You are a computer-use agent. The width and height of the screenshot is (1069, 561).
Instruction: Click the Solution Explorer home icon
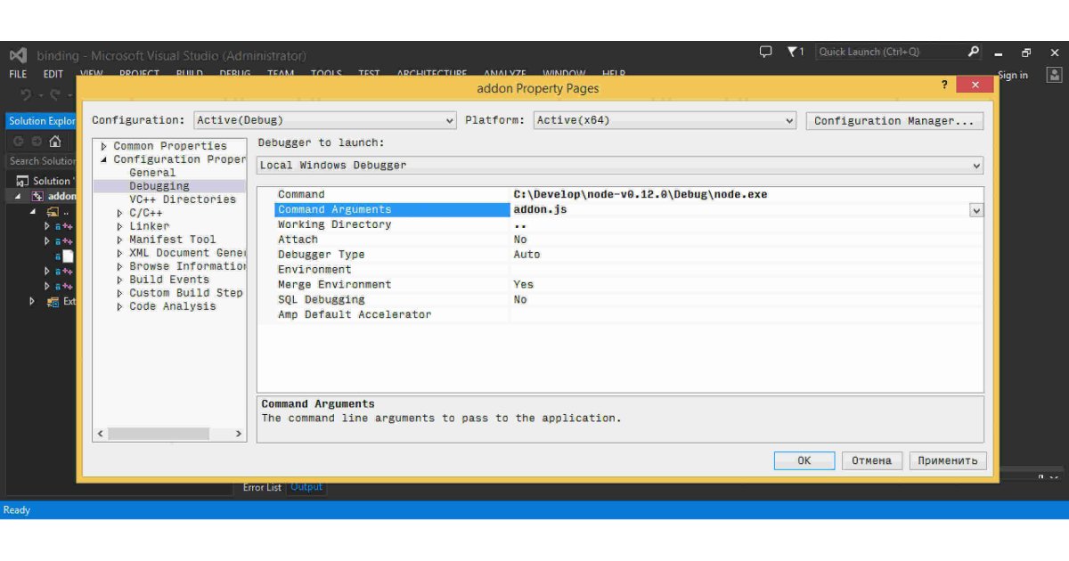click(x=55, y=142)
